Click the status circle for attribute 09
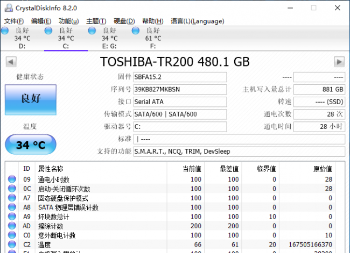Screen dimensions: 350x253 tap(12, 179)
